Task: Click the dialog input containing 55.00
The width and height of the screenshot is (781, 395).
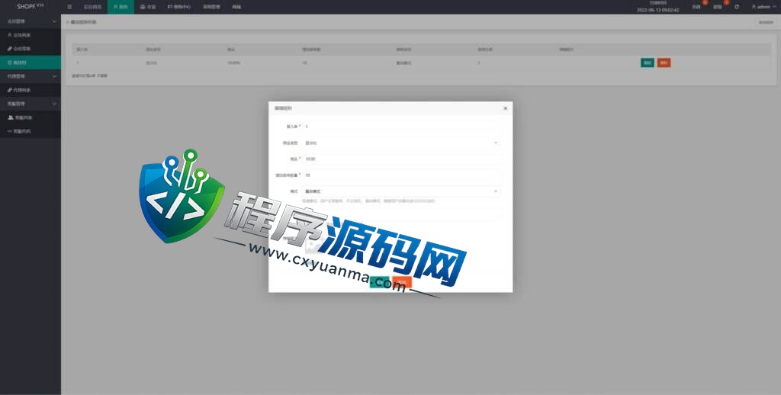Action: point(401,159)
